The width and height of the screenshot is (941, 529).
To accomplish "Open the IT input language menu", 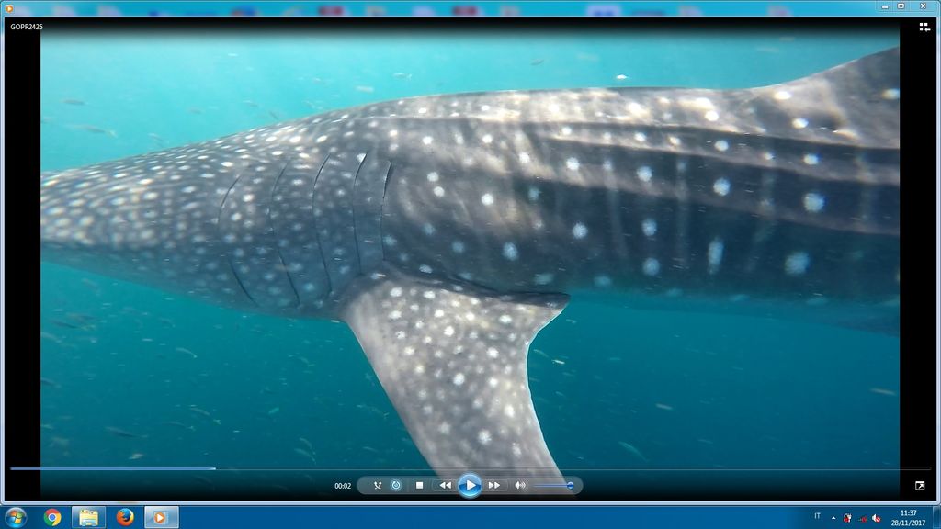I will click(x=817, y=516).
